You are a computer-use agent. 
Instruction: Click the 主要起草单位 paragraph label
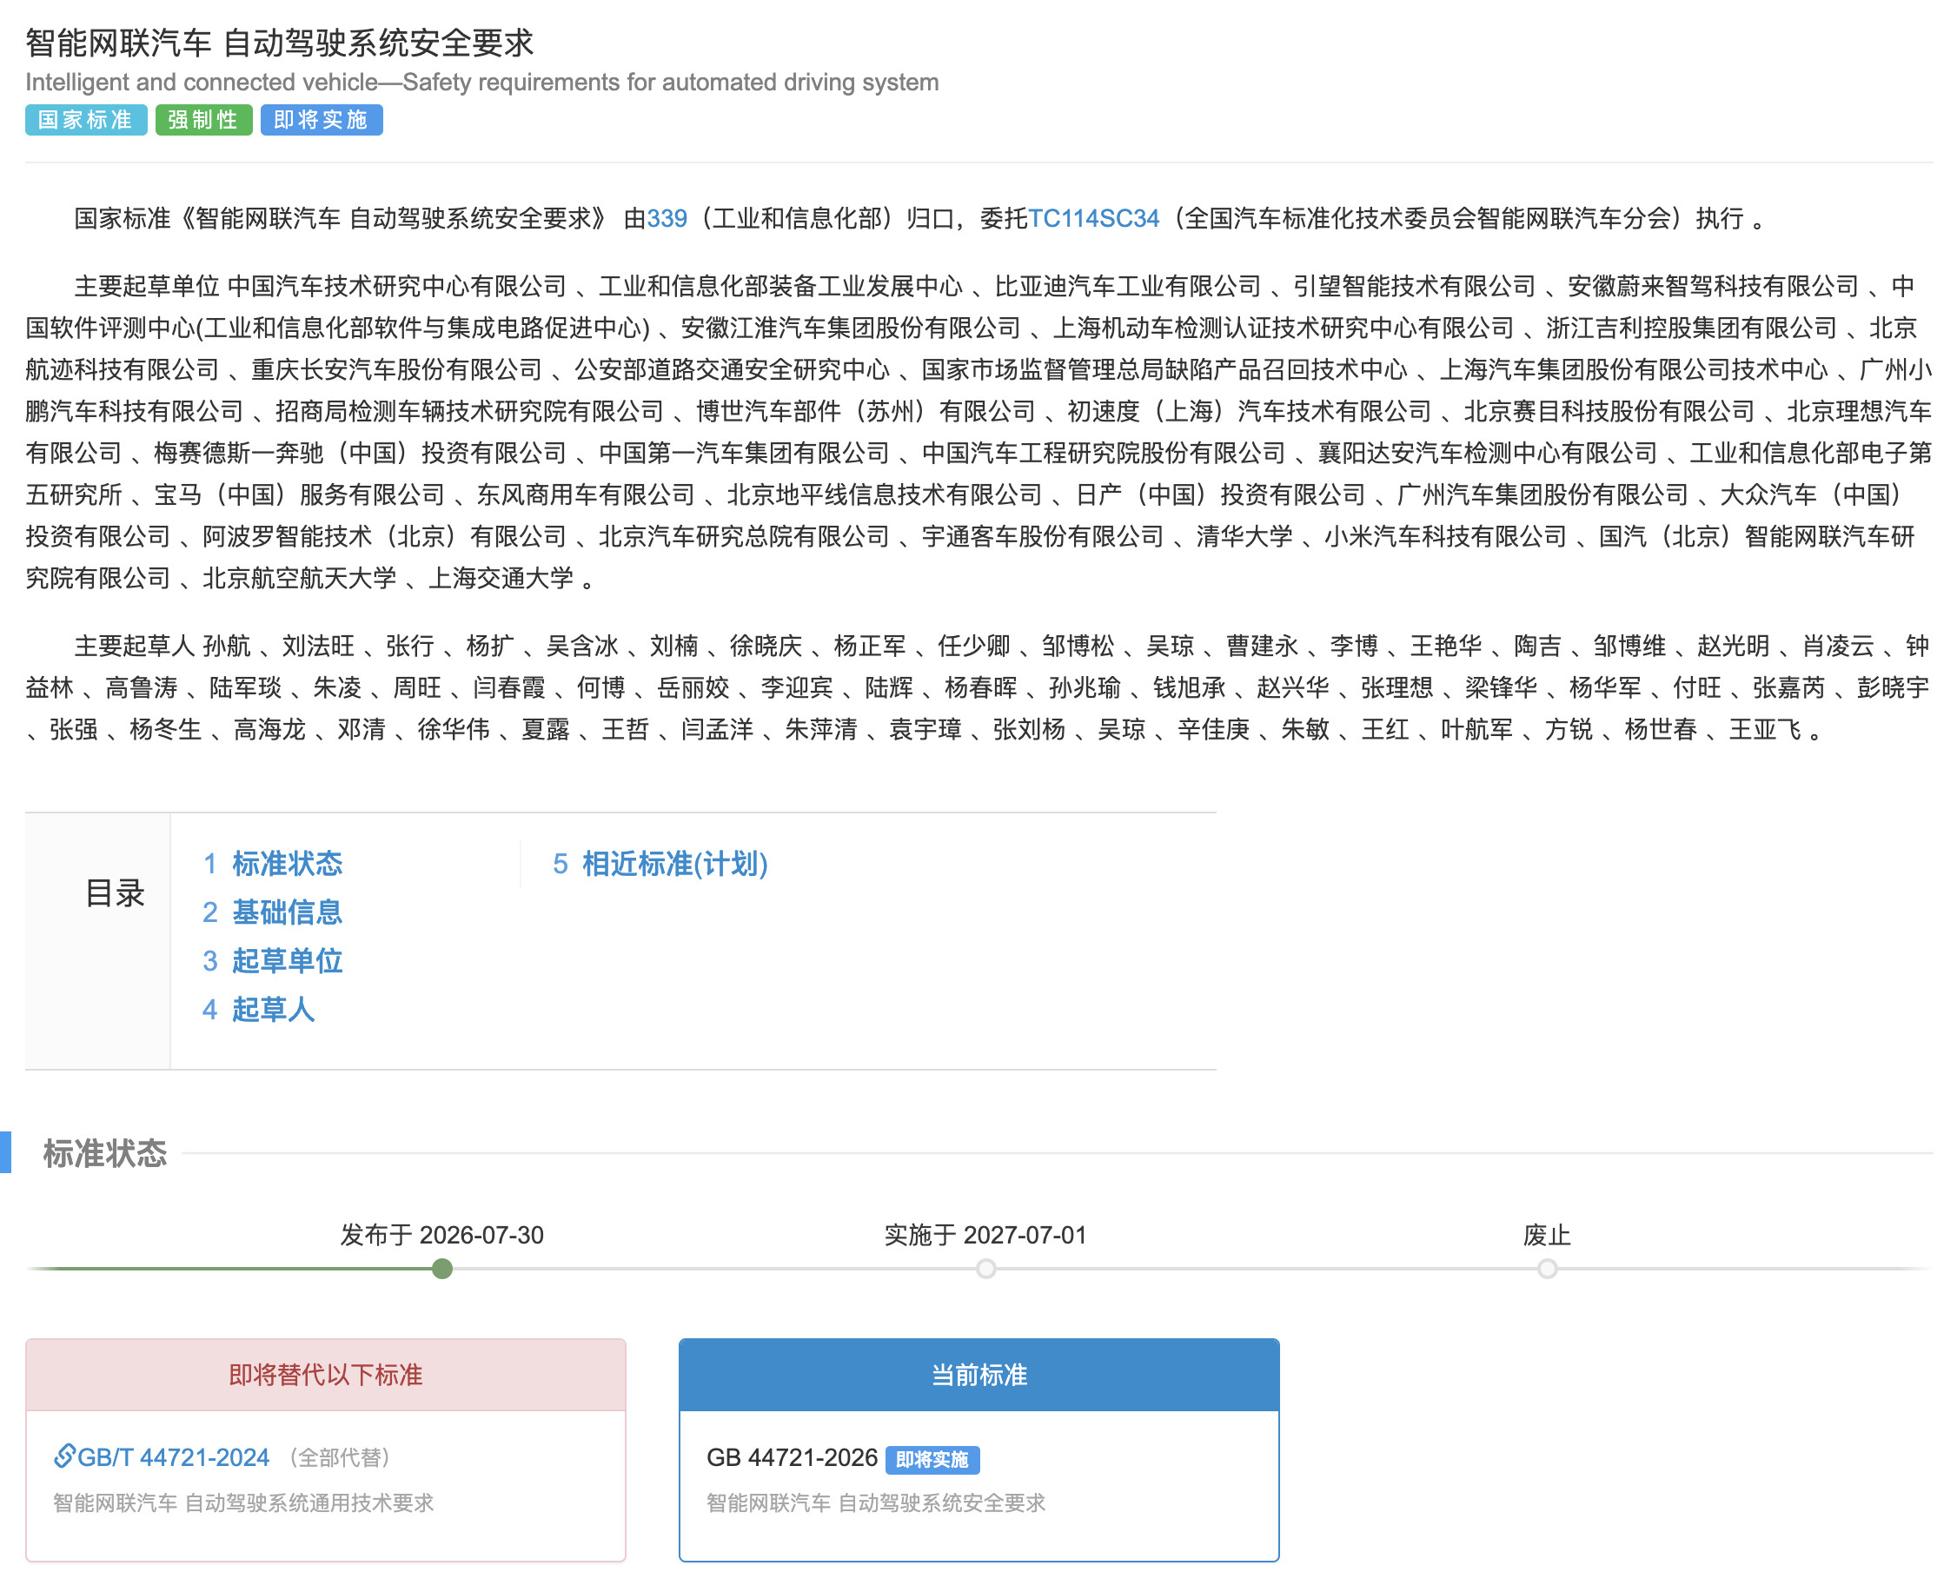[x=147, y=286]
